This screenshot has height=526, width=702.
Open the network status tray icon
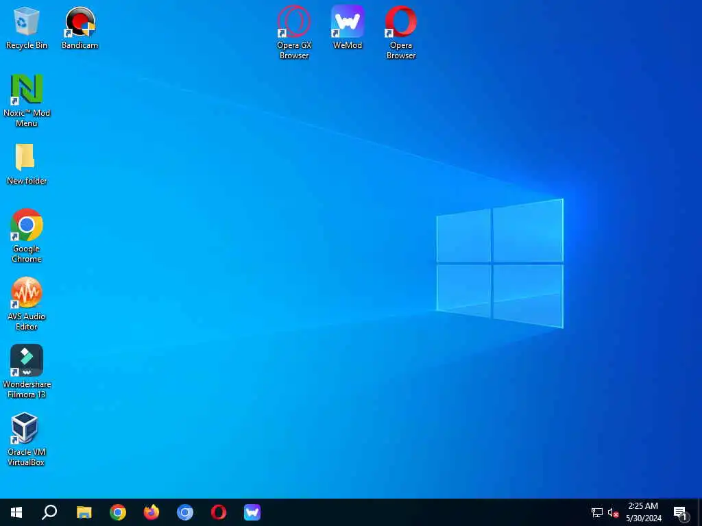[597, 512]
